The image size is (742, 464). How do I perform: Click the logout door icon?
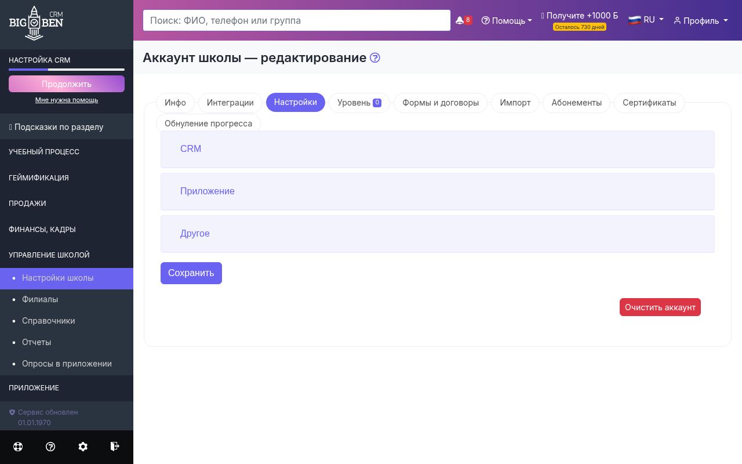pyautogui.click(x=115, y=447)
